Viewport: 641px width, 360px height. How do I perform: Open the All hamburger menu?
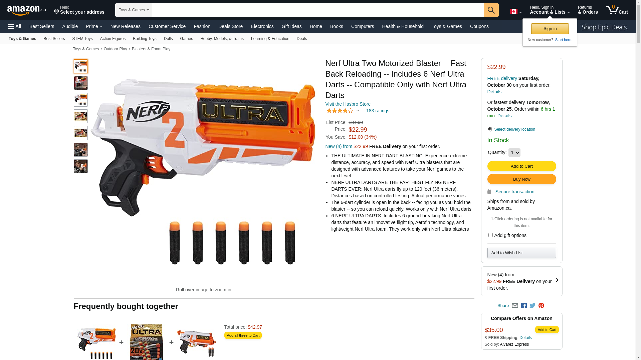pos(15,26)
